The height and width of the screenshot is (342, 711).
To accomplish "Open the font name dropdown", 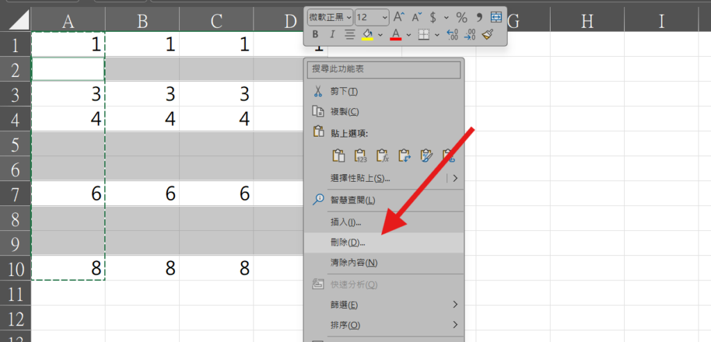I will pos(331,17).
